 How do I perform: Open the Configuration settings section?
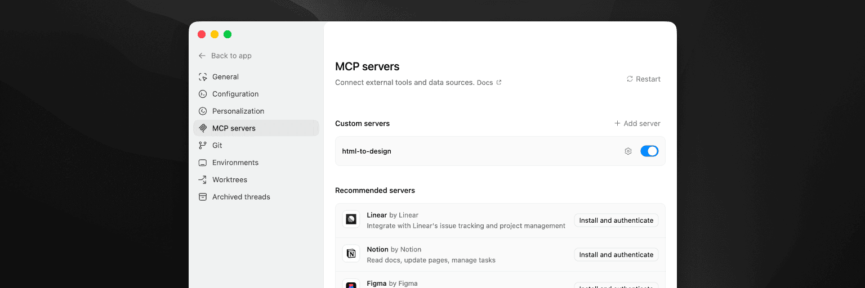[235, 94]
